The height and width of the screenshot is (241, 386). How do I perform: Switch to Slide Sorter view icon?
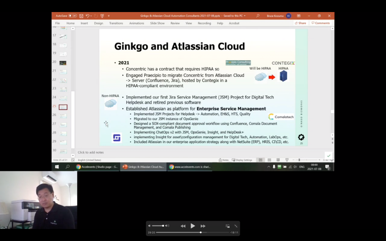point(269,160)
